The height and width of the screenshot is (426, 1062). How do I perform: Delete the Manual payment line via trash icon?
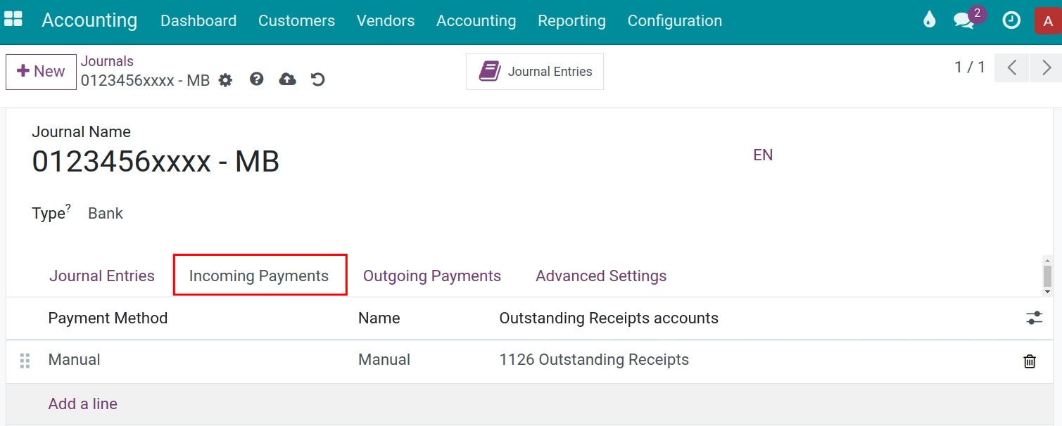(1029, 361)
